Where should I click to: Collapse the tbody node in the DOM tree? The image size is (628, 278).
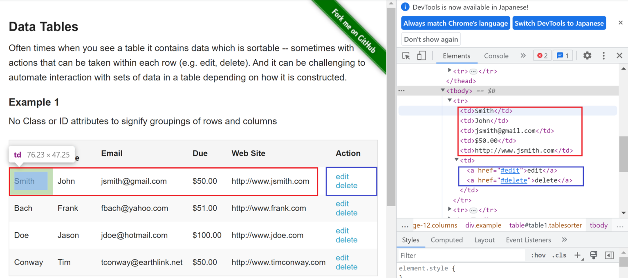(x=443, y=91)
